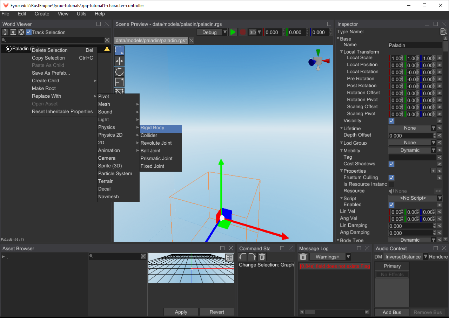
Task: Close the paladin.rgs scene tab
Action: [x=192, y=41]
